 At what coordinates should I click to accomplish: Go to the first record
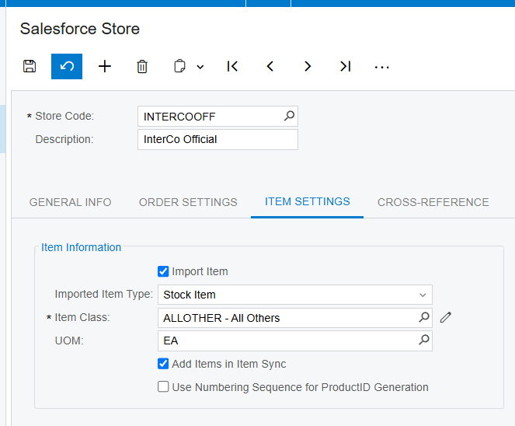[232, 66]
